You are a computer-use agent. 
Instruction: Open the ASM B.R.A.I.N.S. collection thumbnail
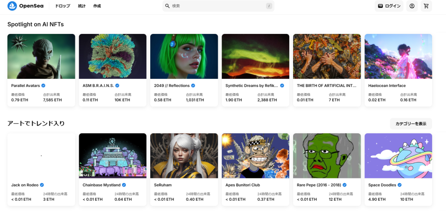click(x=112, y=56)
